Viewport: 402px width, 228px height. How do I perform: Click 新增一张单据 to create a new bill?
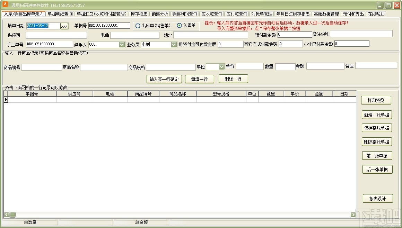pos(377,115)
